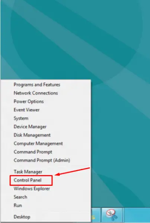This screenshot has width=150, height=223.
Task: Choose Search from the menu
Action: (20, 197)
